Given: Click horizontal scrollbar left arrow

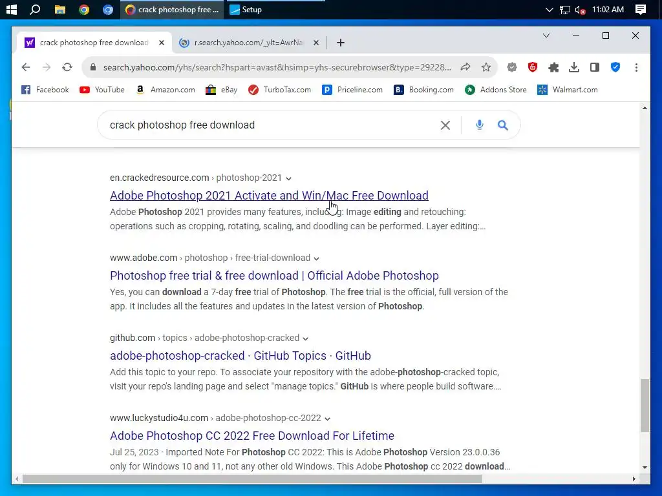Looking at the screenshot, I should click(17, 479).
